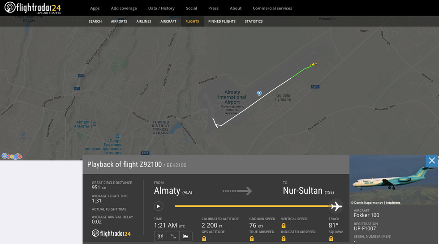
Task: Open the Commercial services menu
Action: pos(272,9)
